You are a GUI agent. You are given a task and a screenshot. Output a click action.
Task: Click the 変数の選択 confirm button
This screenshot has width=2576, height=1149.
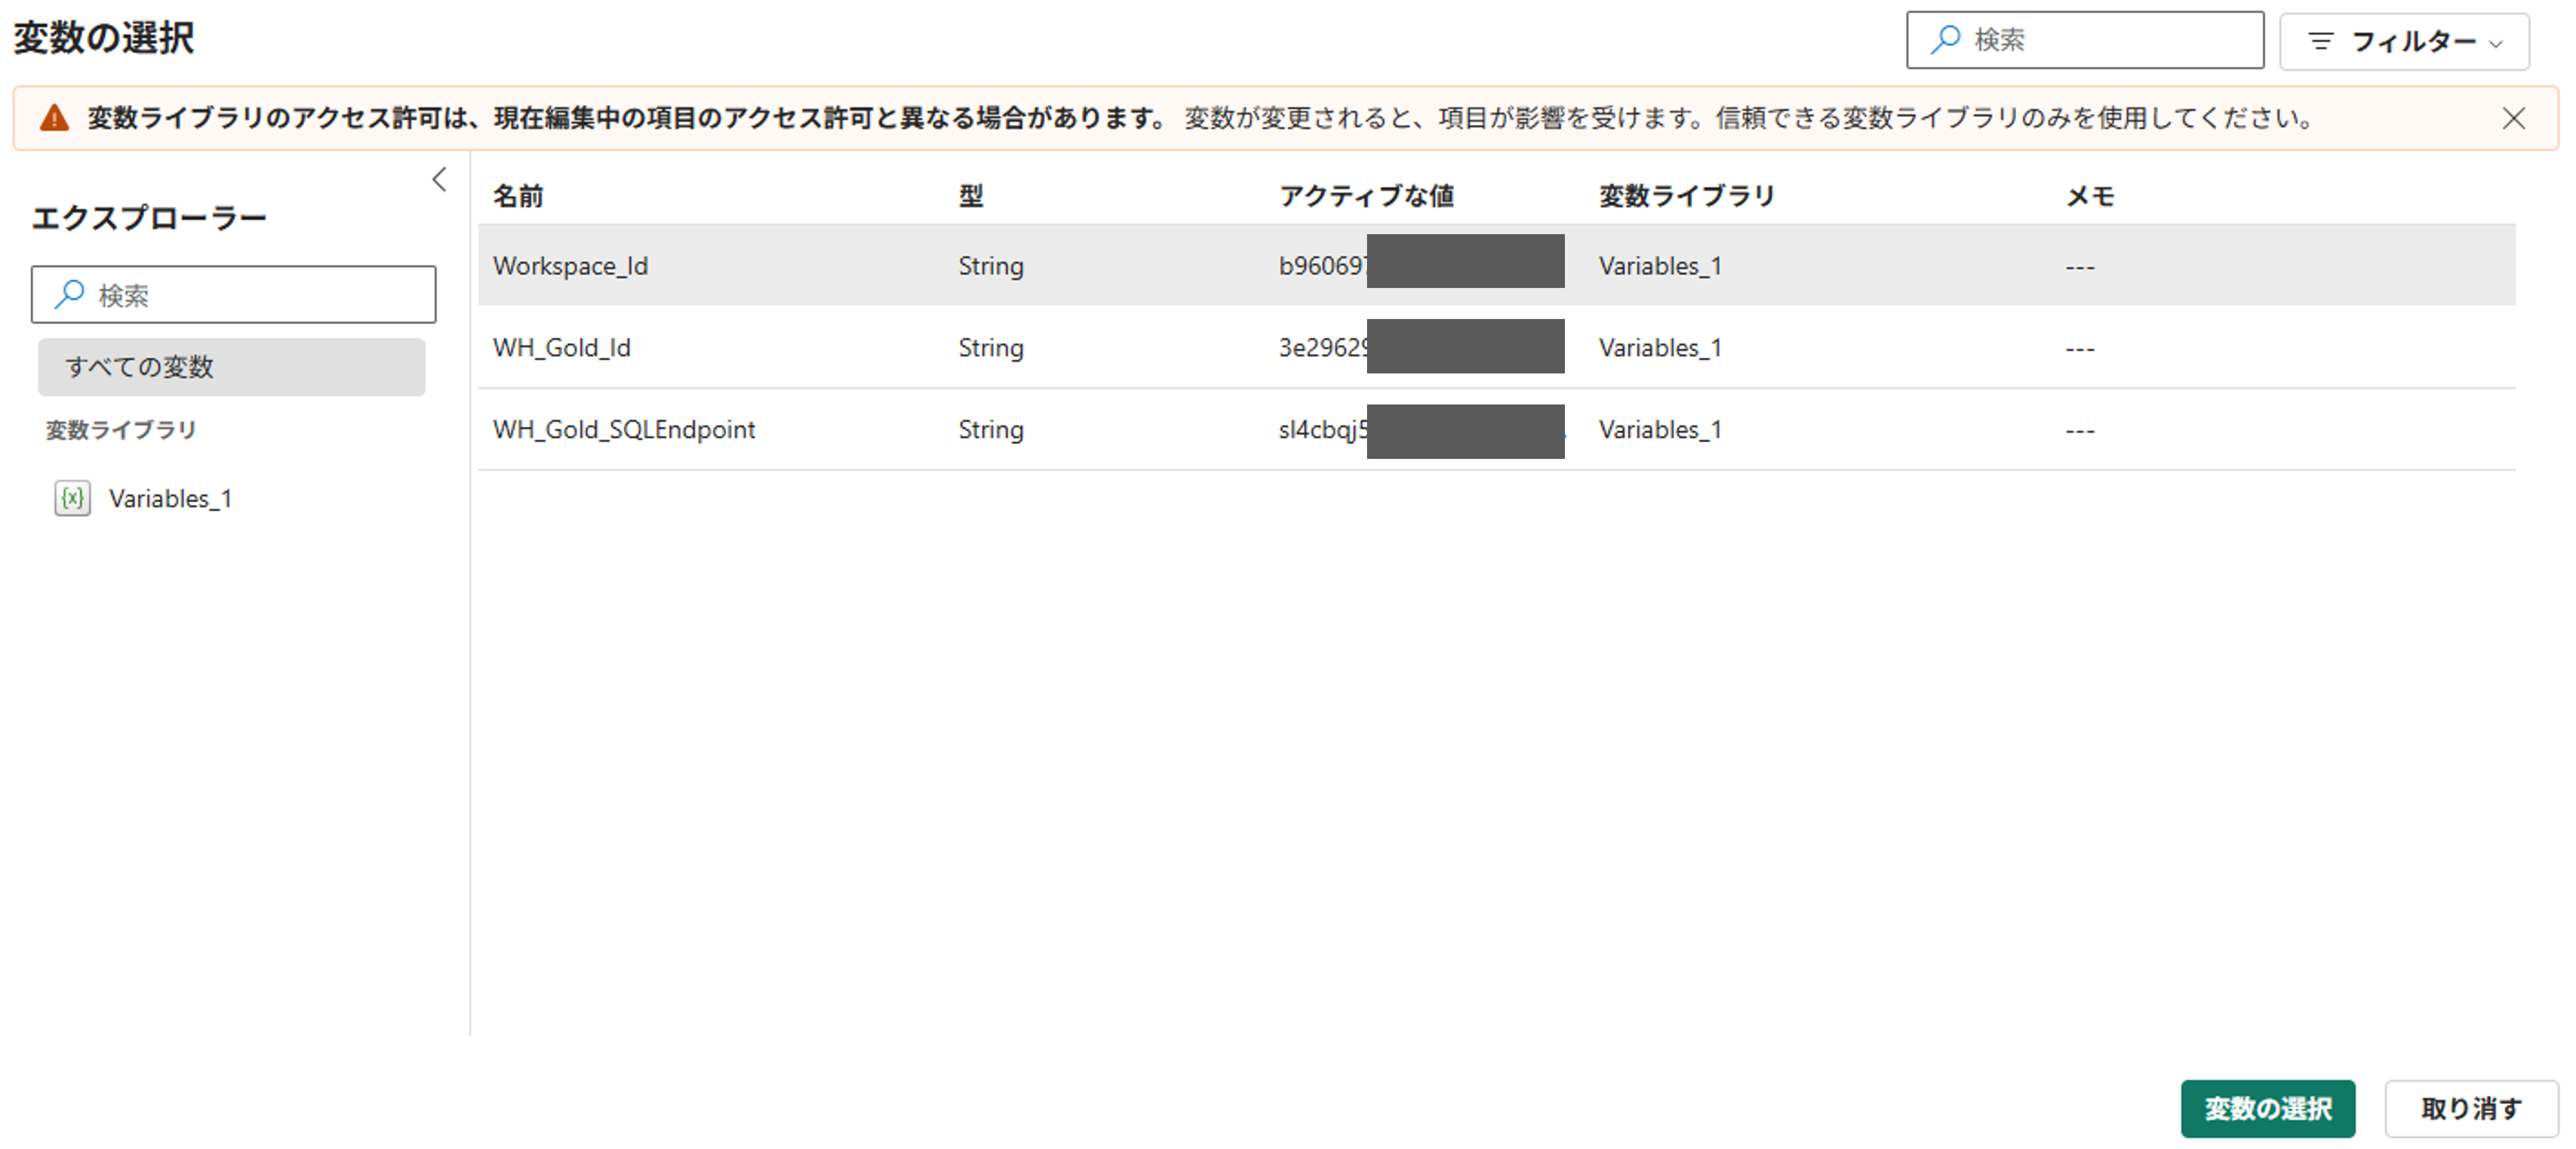2267,1108
